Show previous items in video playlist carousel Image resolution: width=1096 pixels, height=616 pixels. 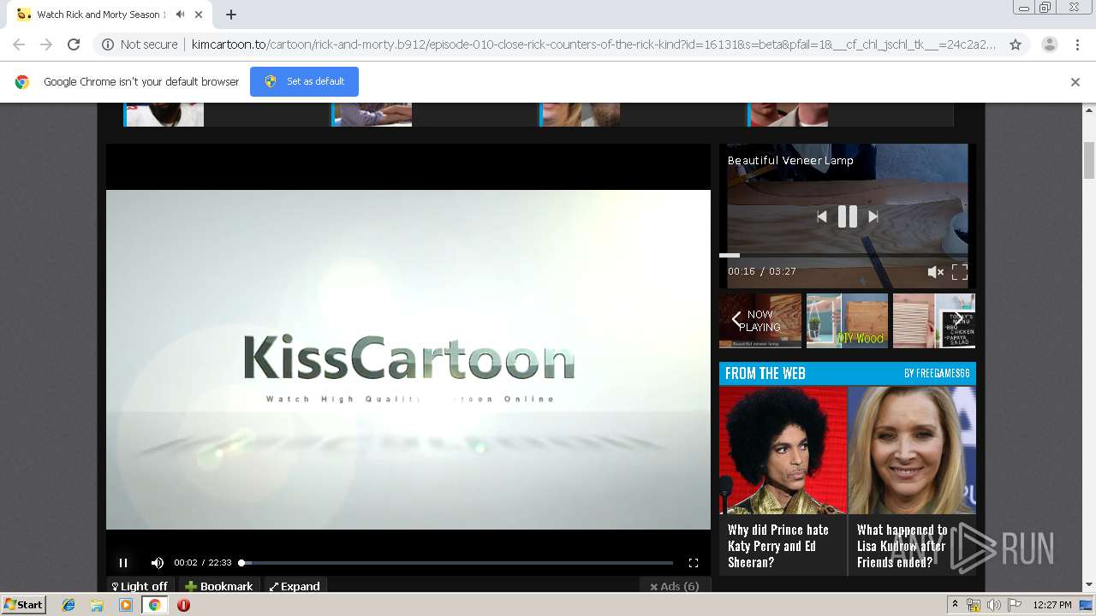pos(736,320)
